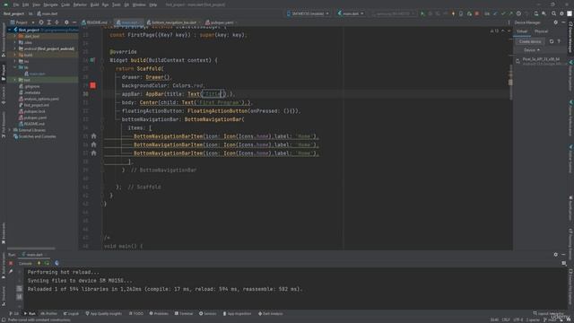Click inside the 'Title' string on line 30
This screenshot has width=574, height=323.
point(213,94)
